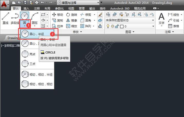
Task: Open ribbon minimize options arrow
Action: tap(158, 8)
